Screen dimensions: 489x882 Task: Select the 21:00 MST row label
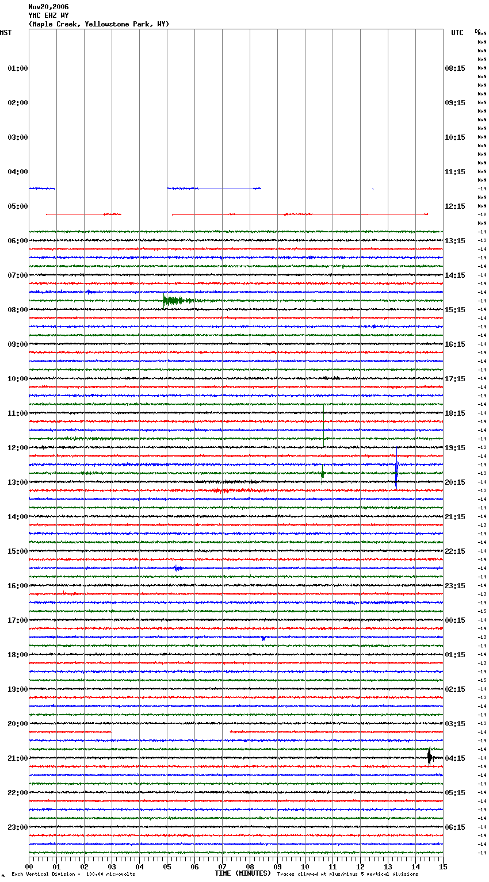(x=18, y=758)
